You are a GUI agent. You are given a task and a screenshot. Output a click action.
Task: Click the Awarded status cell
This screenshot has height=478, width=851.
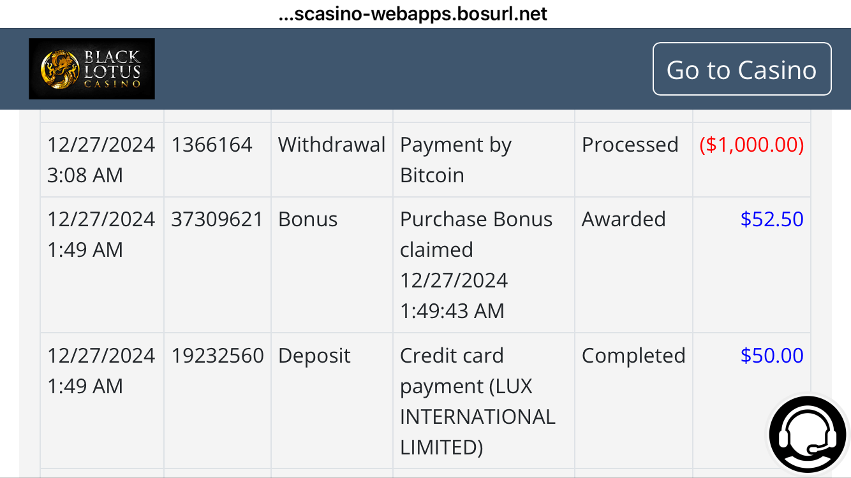pos(623,219)
